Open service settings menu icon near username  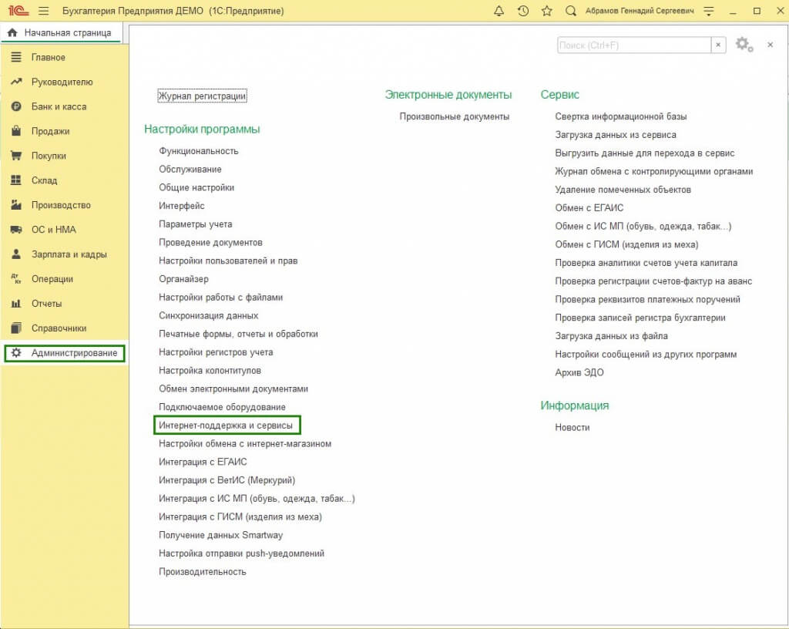[709, 11]
